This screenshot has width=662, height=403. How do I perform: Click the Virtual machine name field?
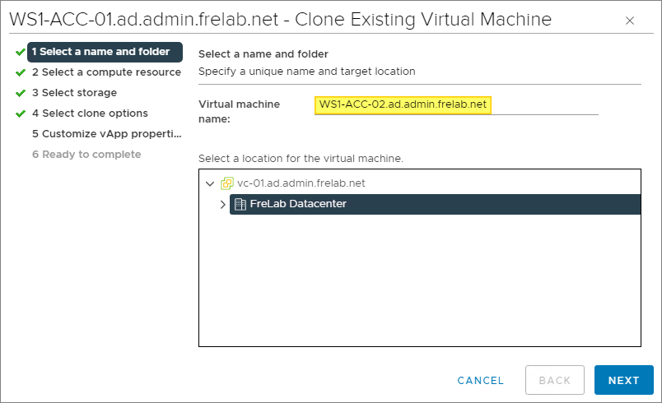coord(455,104)
